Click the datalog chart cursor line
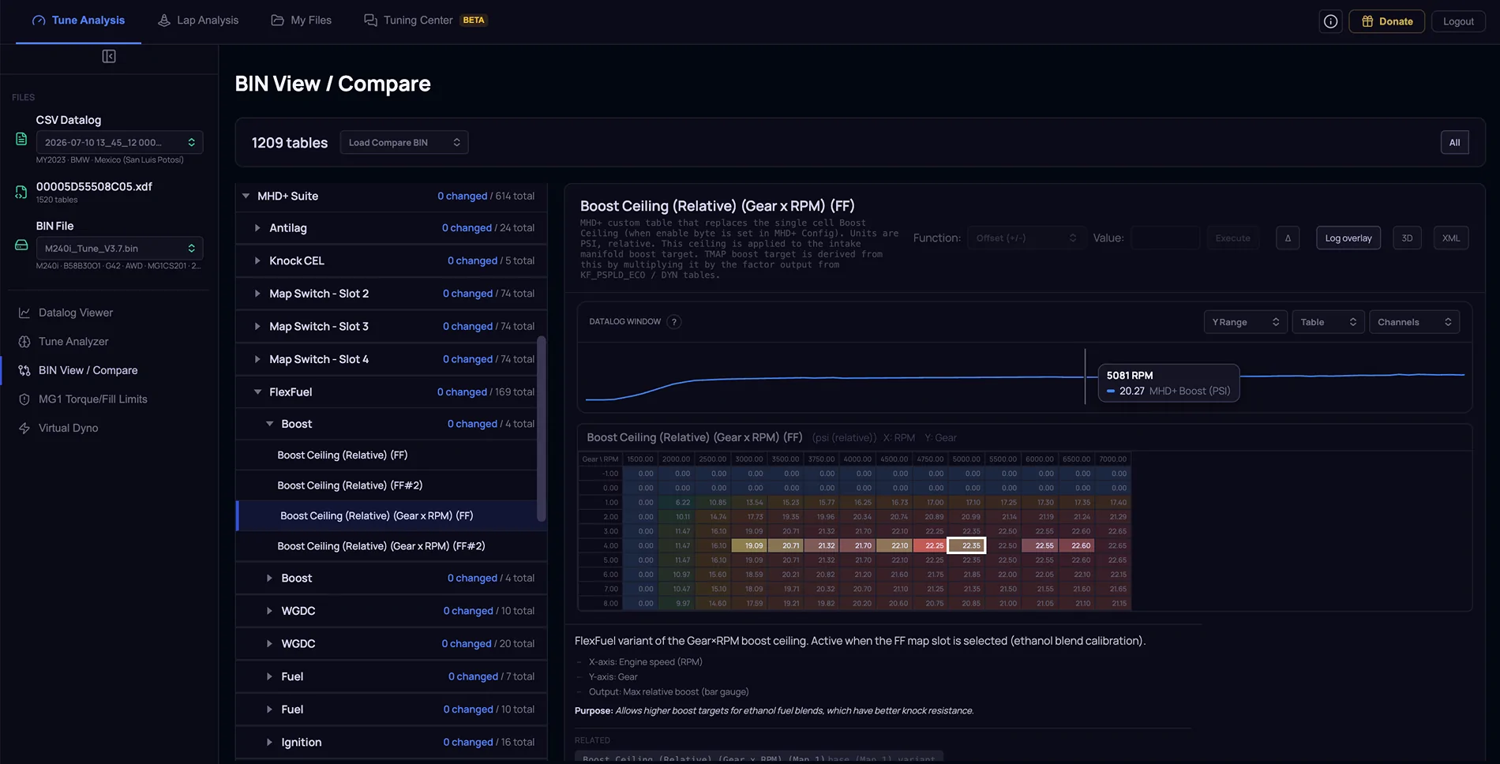This screenshot has width=1500, height=764. [1086, 377]
